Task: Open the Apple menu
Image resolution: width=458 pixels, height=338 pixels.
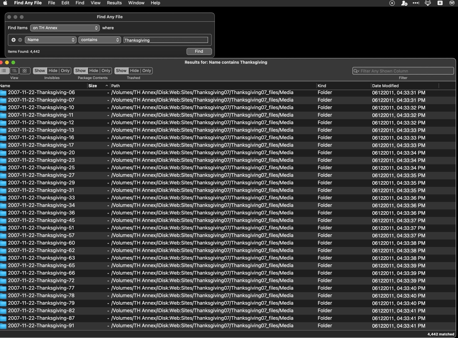Action: (5, 3)
